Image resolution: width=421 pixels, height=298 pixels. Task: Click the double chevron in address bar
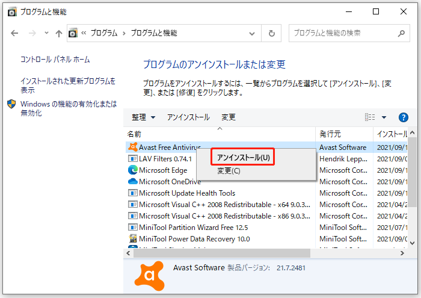(x=84, y=33)
